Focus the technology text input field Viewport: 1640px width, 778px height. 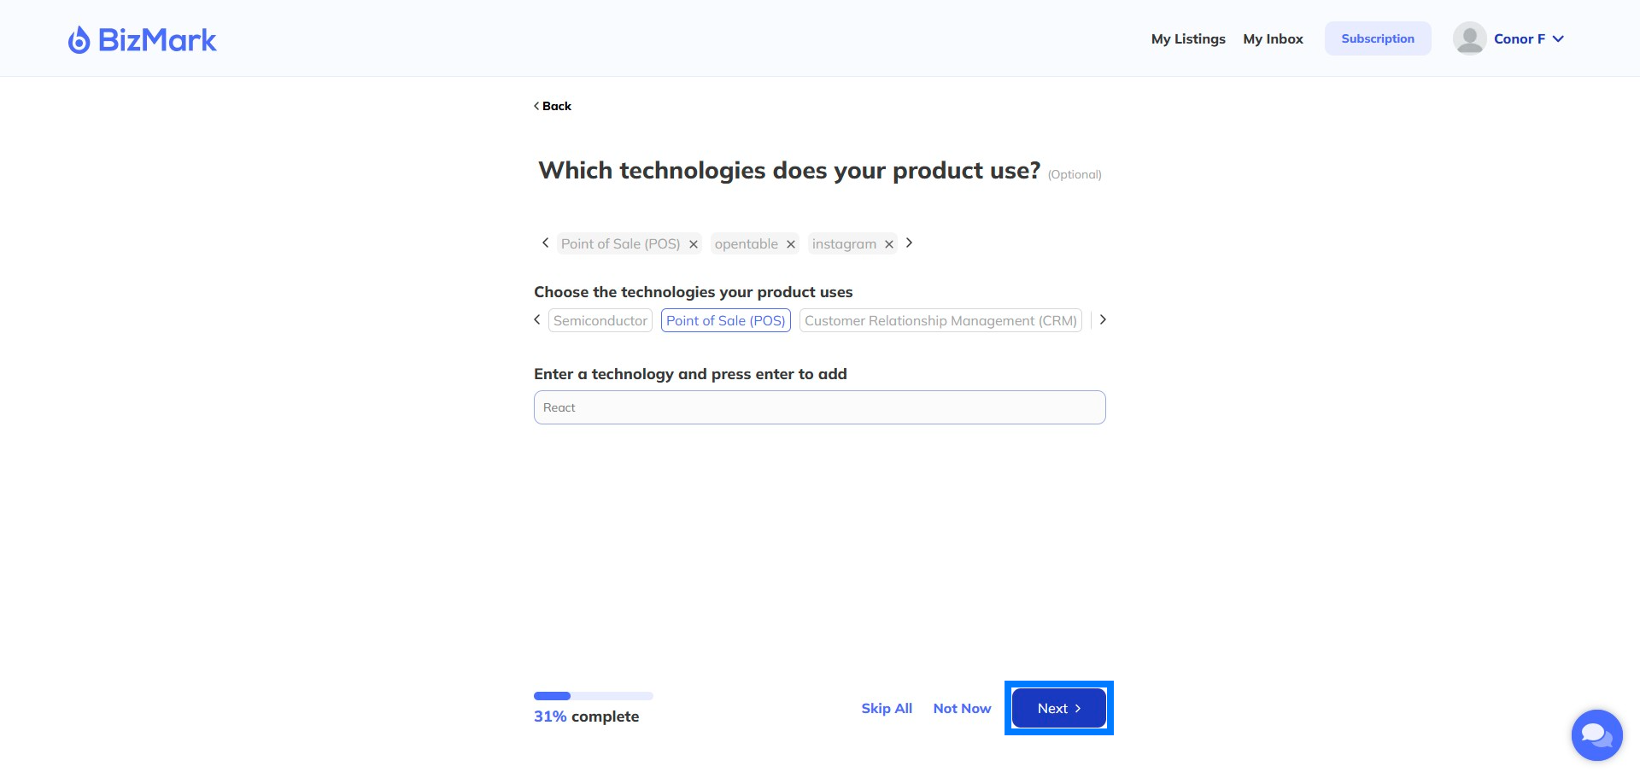820,407
